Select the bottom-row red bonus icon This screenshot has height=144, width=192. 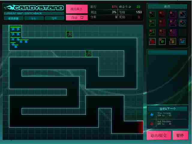pyautogui.click(x=152, y=41)
